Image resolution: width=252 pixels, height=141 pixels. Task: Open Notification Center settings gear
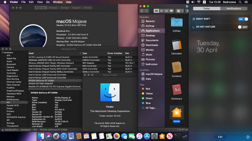click(x=248, y=137)
